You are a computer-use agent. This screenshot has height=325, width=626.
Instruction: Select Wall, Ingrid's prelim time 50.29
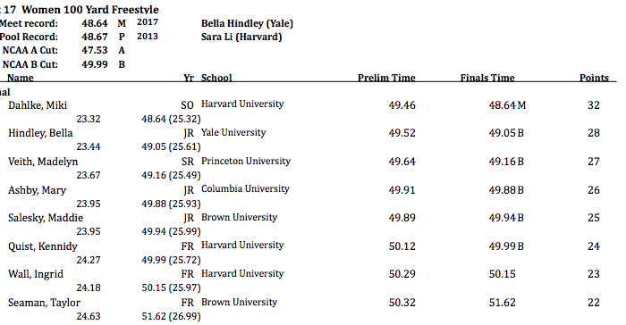click(402, 274)
